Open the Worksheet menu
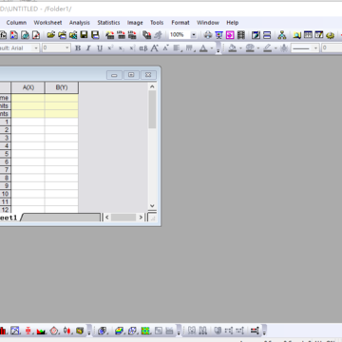 coord(47,23)
